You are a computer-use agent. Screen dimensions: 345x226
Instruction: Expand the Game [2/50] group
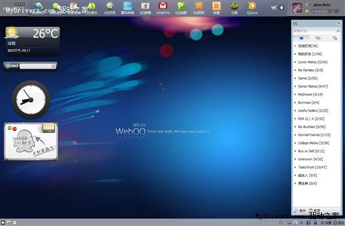(x=316, y=78)
